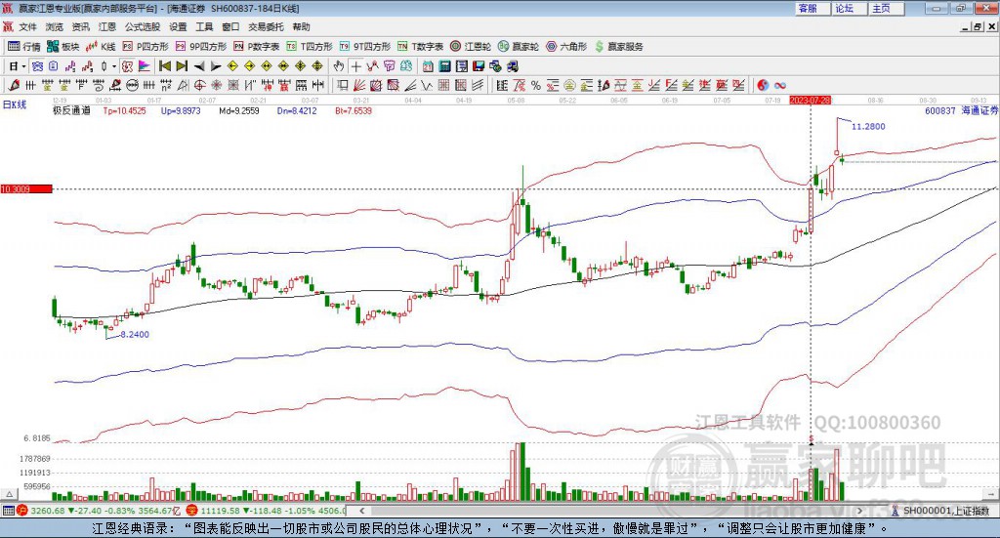
Task: Click the 8.2400 low price label
Action: (135, 334)
